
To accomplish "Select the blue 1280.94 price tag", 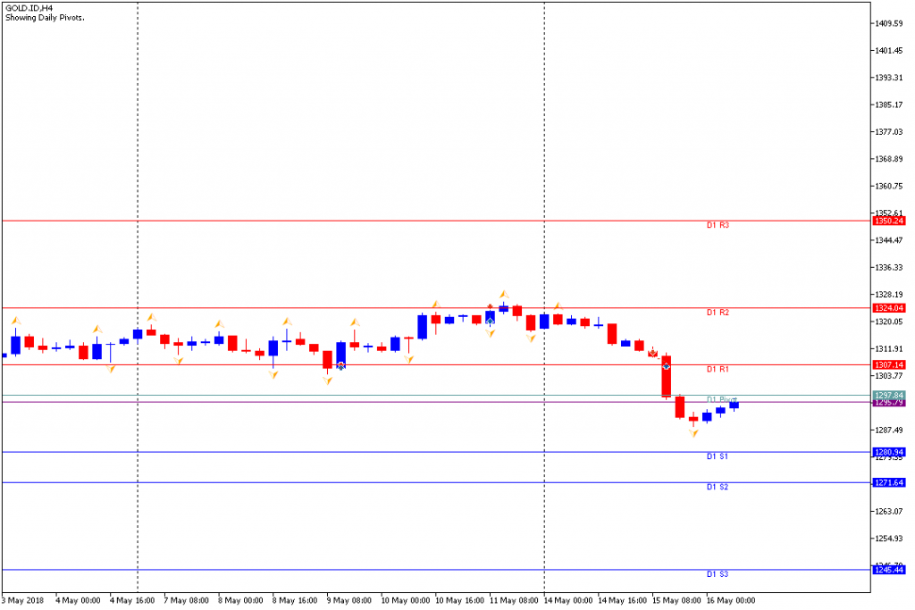I will click(890, 452).
